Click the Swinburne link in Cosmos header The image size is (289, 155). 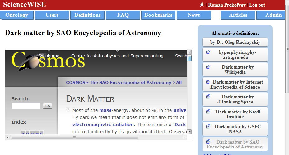[49, 56]
